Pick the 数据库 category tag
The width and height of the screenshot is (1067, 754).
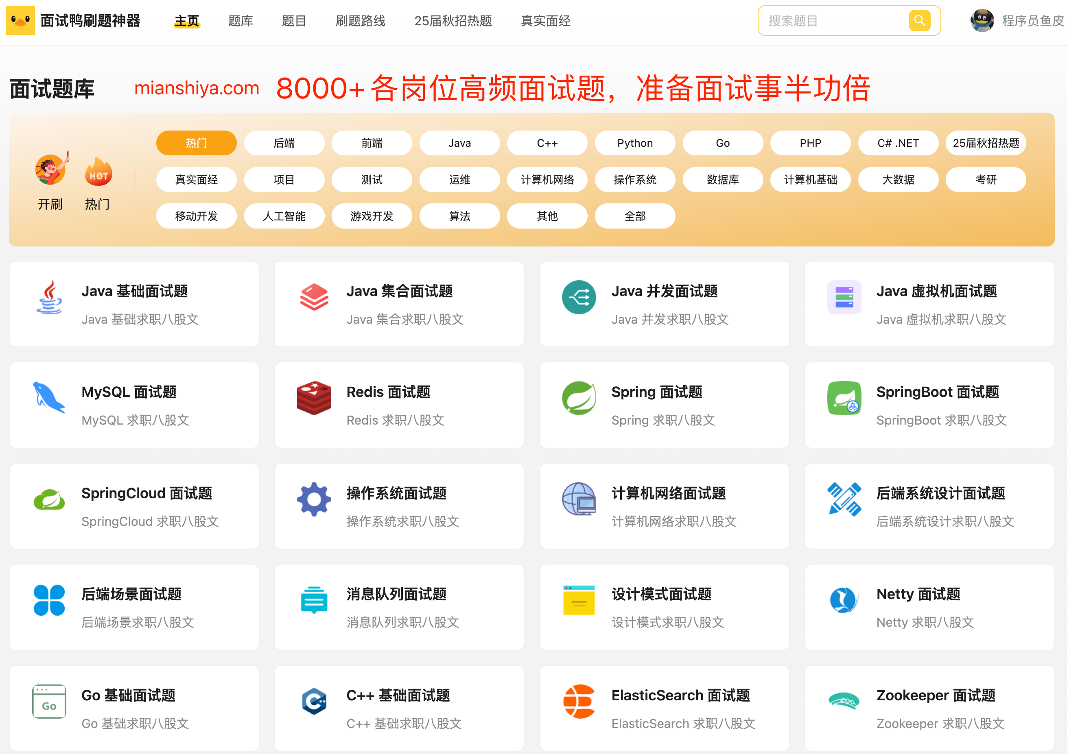click(x=723, y=179)
